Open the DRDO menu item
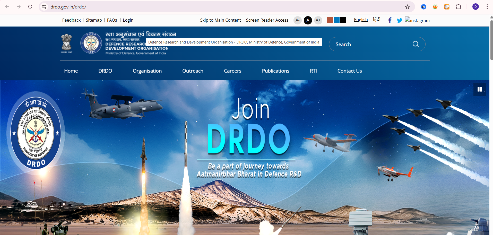Screen dimensions: 493x235 tap(105, 71)
